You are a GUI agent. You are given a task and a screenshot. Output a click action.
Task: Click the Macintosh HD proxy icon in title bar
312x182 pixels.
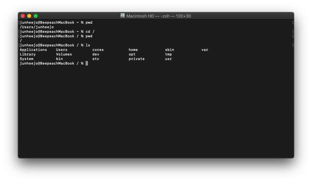pyautogui.click(x=123, y=16)
